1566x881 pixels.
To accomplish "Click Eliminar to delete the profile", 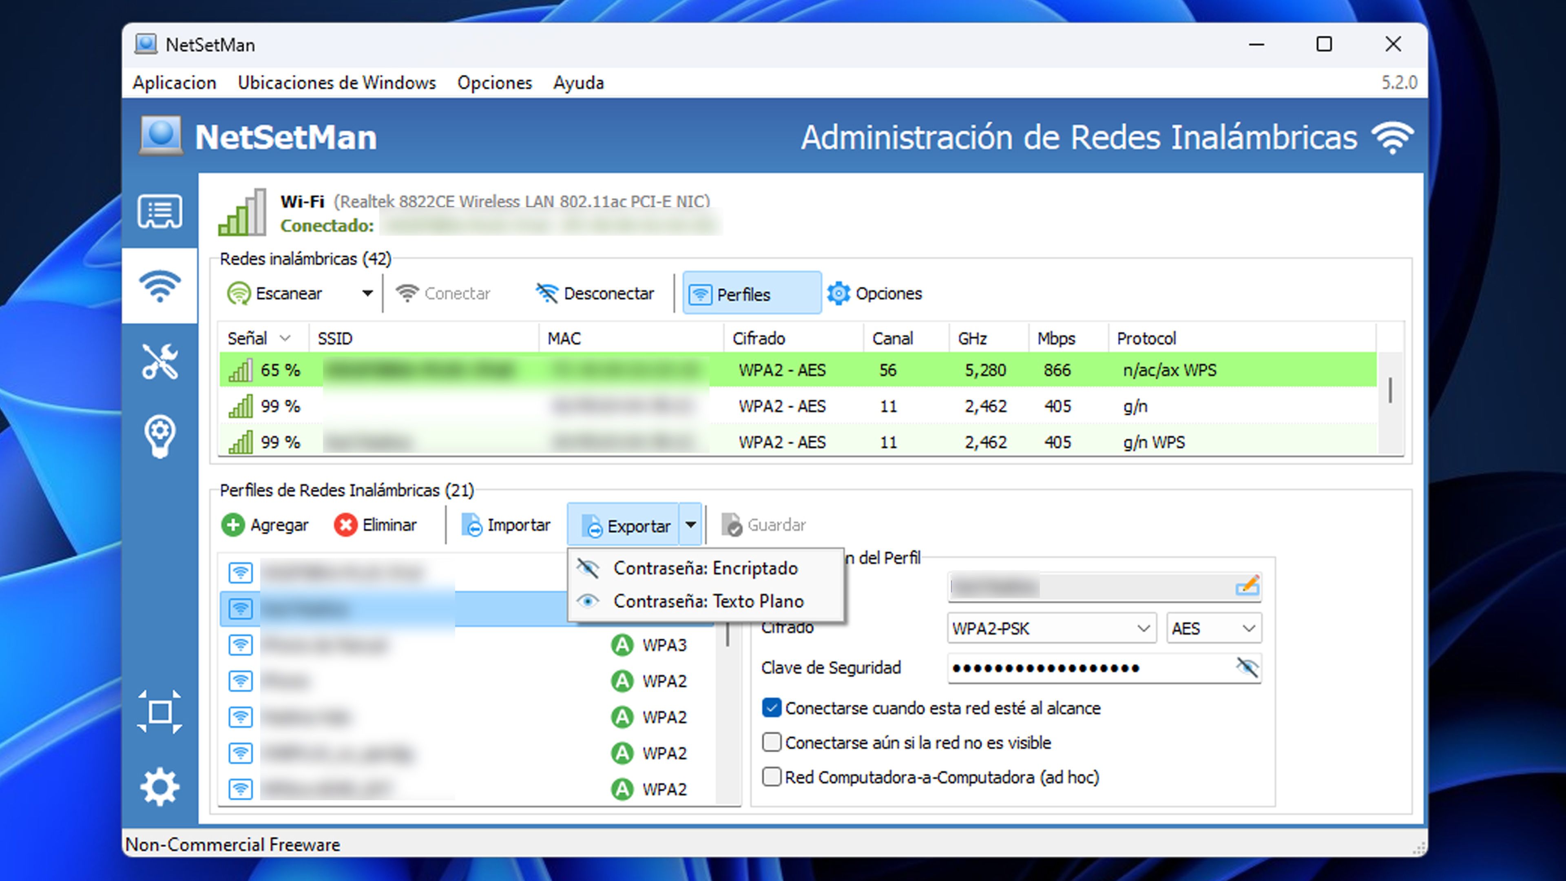I will pyautogui.click(x=375, y=525).
